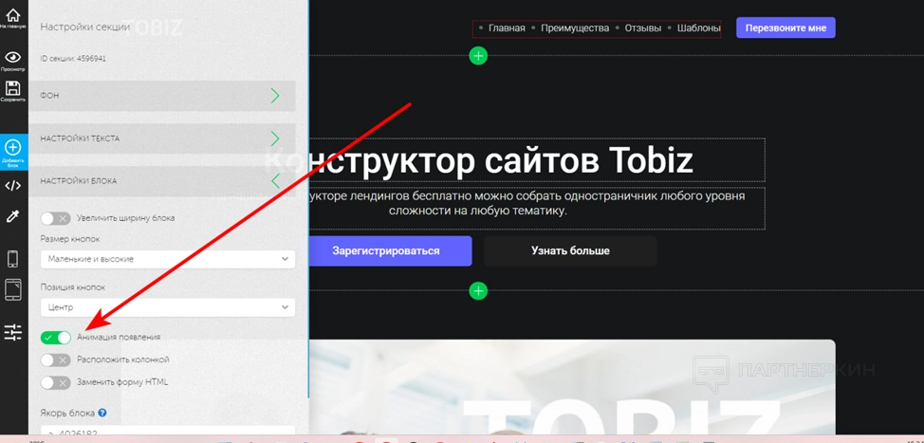Collapse the НАСТРОЙКИ БЛОКА section
Screen dimensions: 924x443
(x=162, y=181)
